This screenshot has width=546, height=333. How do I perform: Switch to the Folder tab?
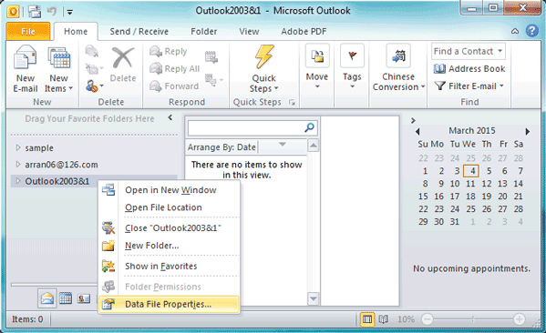(203, 31)
